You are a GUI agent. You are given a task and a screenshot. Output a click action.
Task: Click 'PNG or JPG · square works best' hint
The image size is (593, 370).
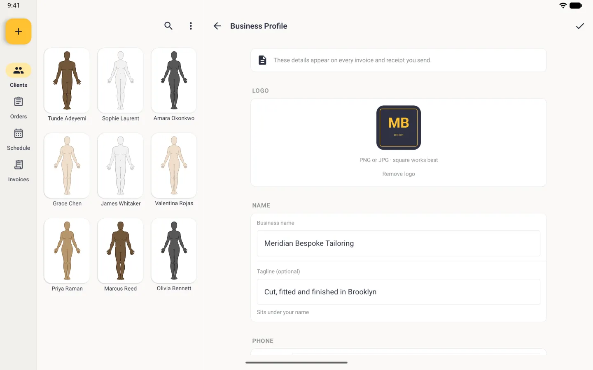tap(399, 160)
